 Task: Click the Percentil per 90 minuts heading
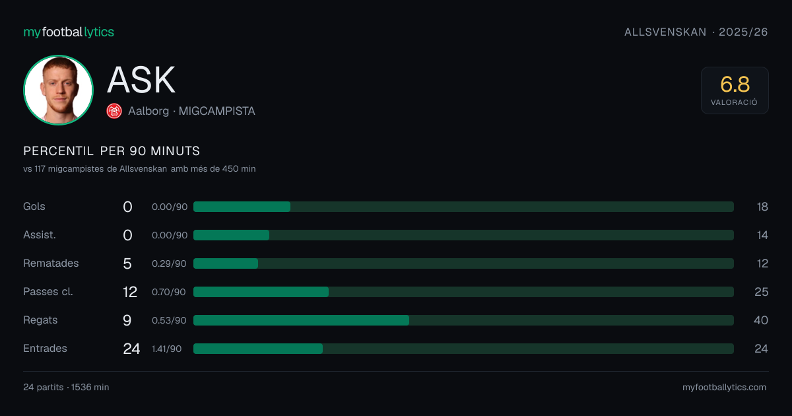(x=112, y=151)
